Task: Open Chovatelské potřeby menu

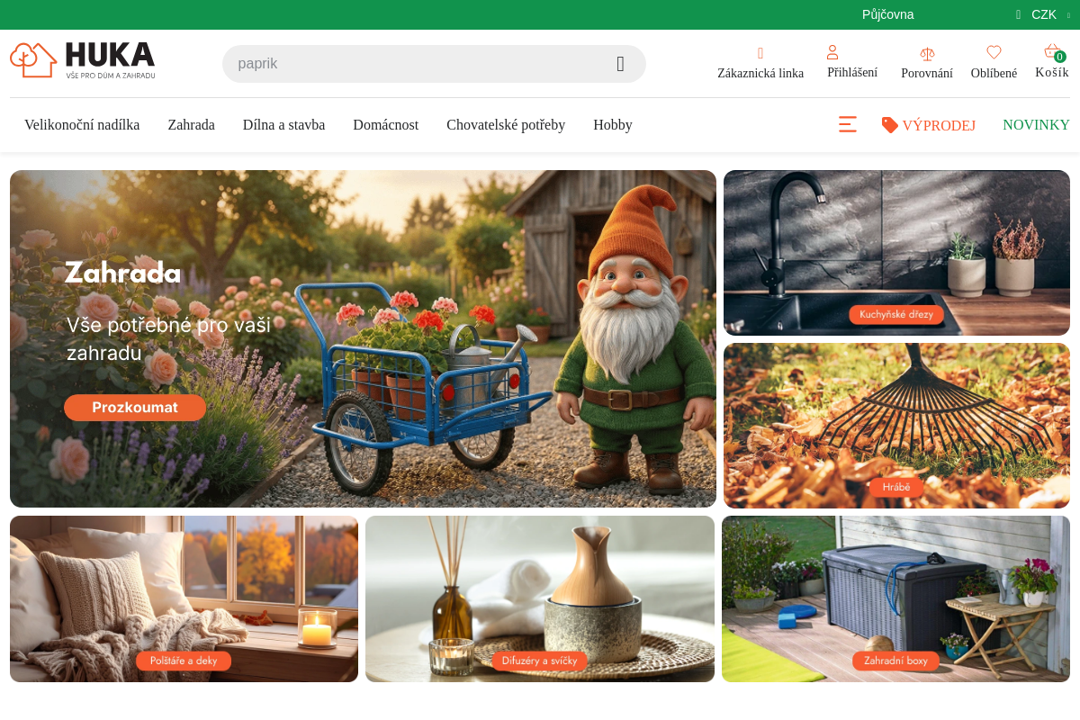Action: (x=506, y=125)
